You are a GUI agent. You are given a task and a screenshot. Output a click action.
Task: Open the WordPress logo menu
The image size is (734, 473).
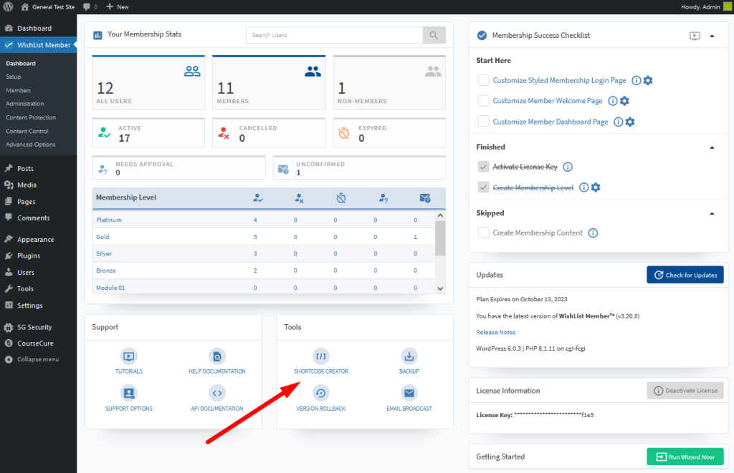click(9, 6)
